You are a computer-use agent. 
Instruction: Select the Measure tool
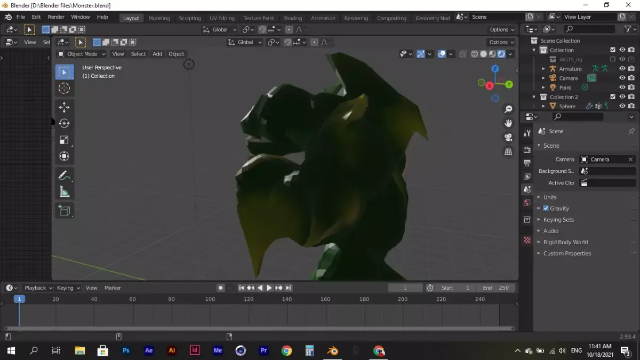click(65, 191)
